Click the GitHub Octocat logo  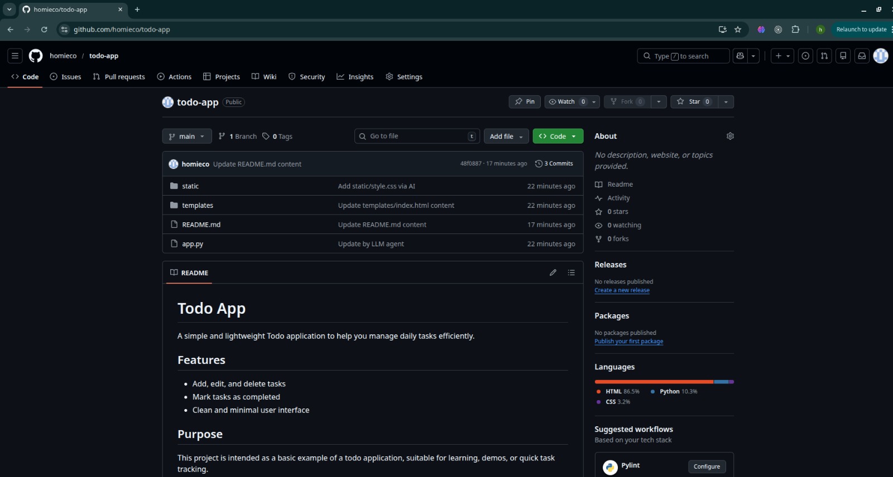pyautogui.click(x=36, y=56)
